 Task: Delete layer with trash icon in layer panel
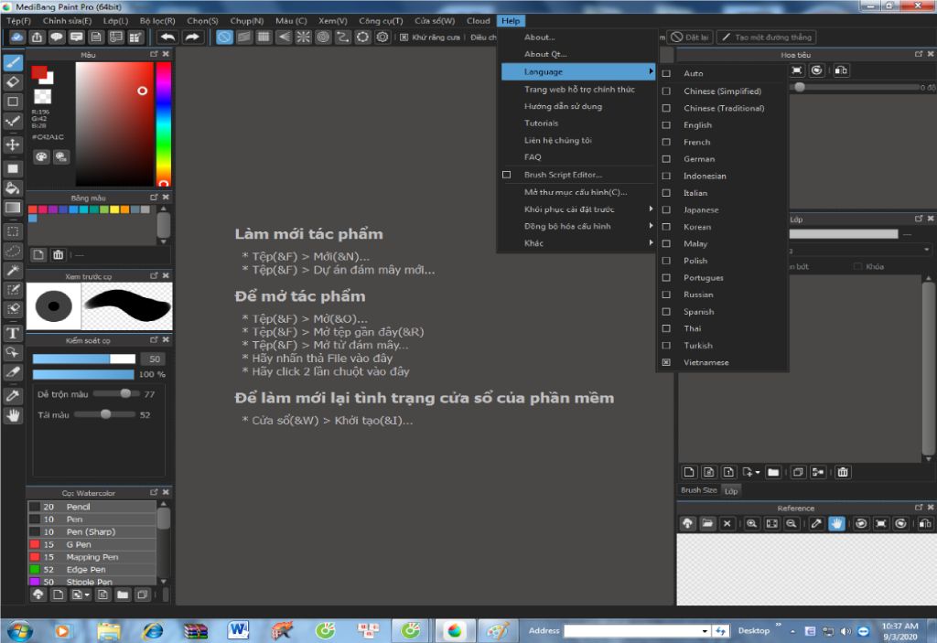(x=843, y=472)
